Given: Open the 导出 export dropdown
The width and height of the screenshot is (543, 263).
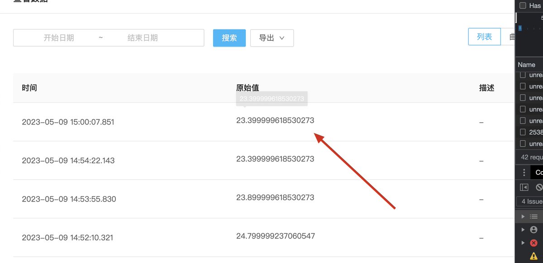Looking at the screenshot, I should 272,38.
